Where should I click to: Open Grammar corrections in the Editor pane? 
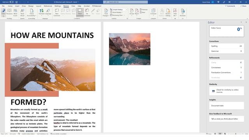click(226, 51)
